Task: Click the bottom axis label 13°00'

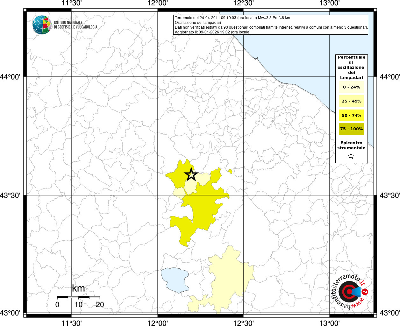Action: (329, 323)
